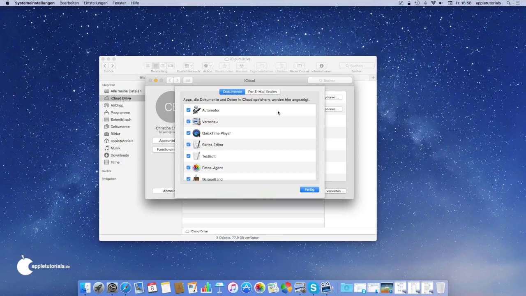Toggle the QuickTime Player checkbox
Viewport: 526px width, 296px height.
(x=189, y=133)
